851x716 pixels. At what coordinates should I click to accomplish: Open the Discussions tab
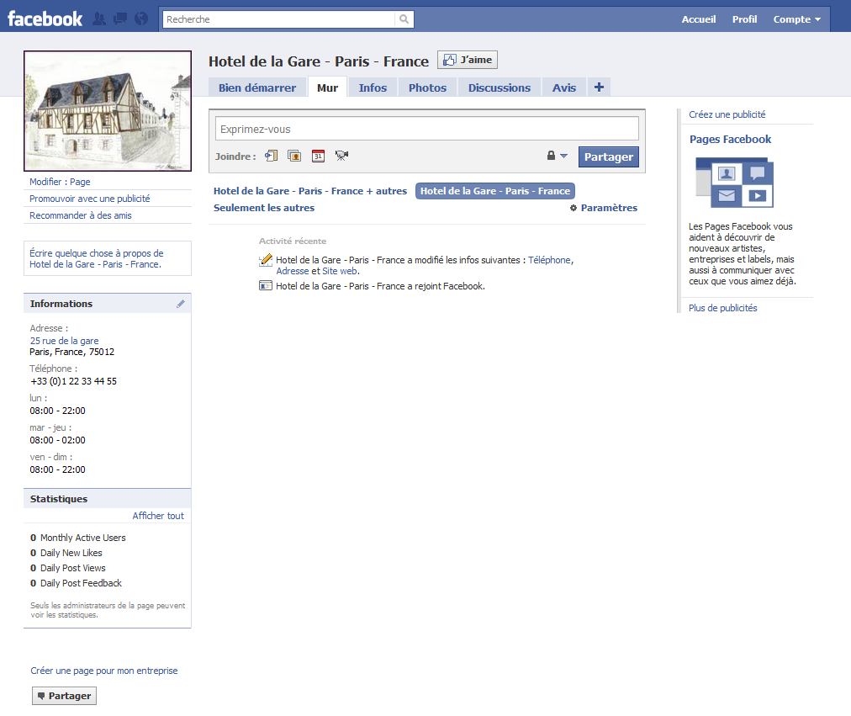499,88
